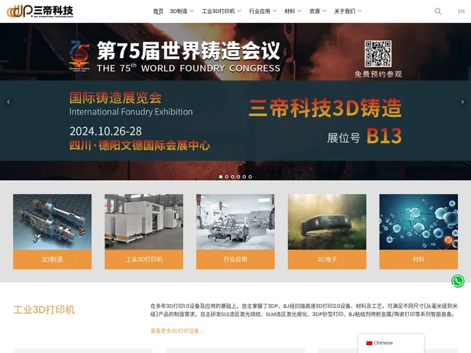The height and width of the screenshot is (353, 471).
Task: Click the China flag icon
Action: 369,343
